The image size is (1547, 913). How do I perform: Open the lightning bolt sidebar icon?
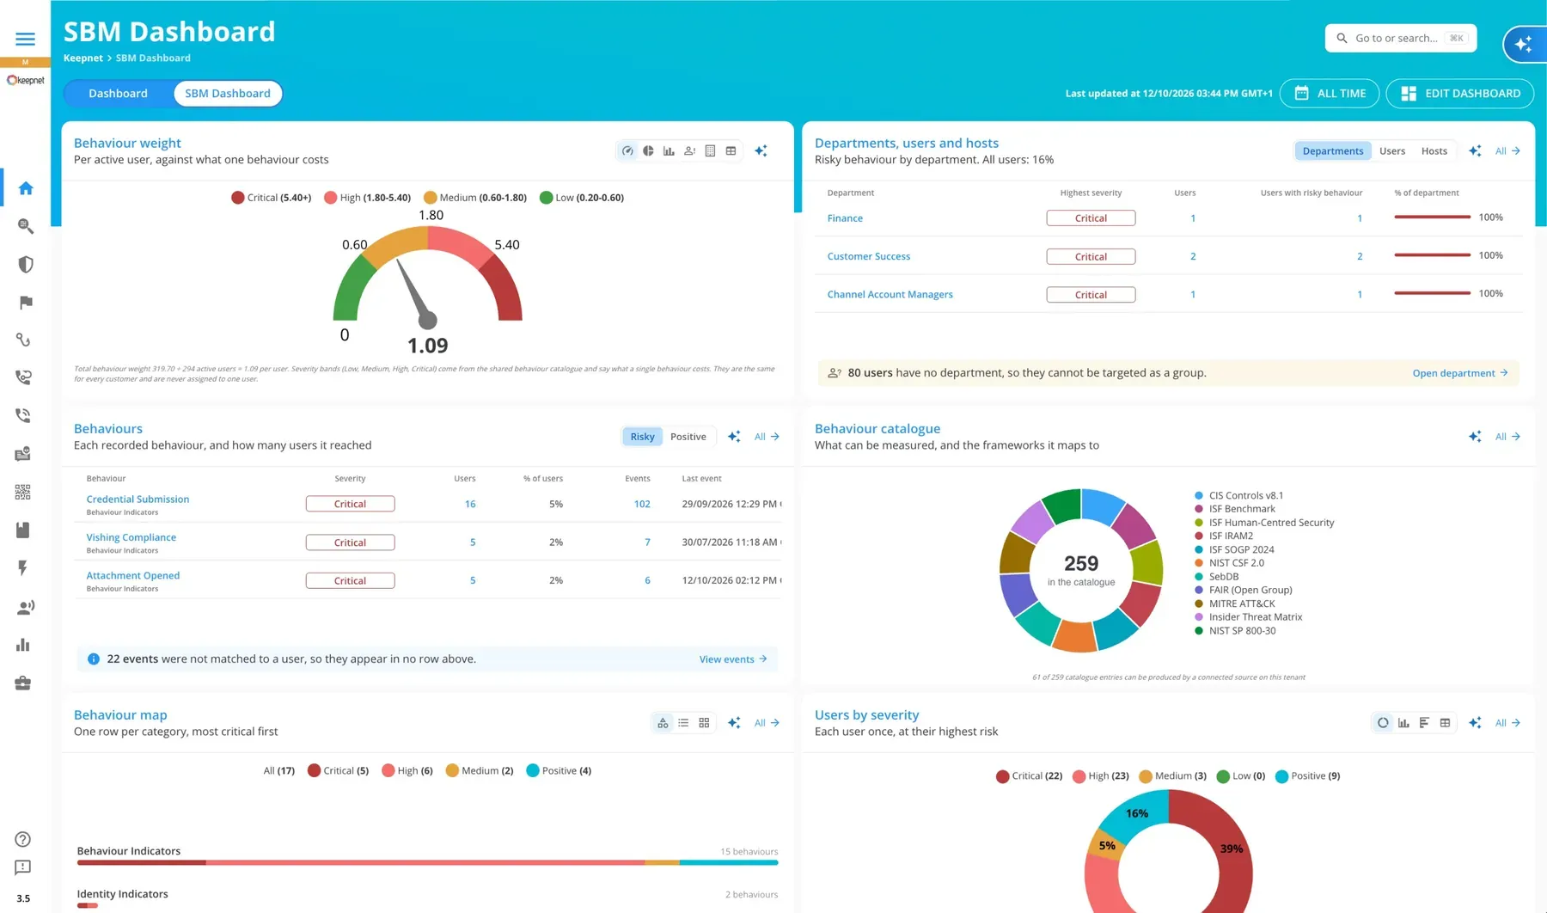coord(23,567)
